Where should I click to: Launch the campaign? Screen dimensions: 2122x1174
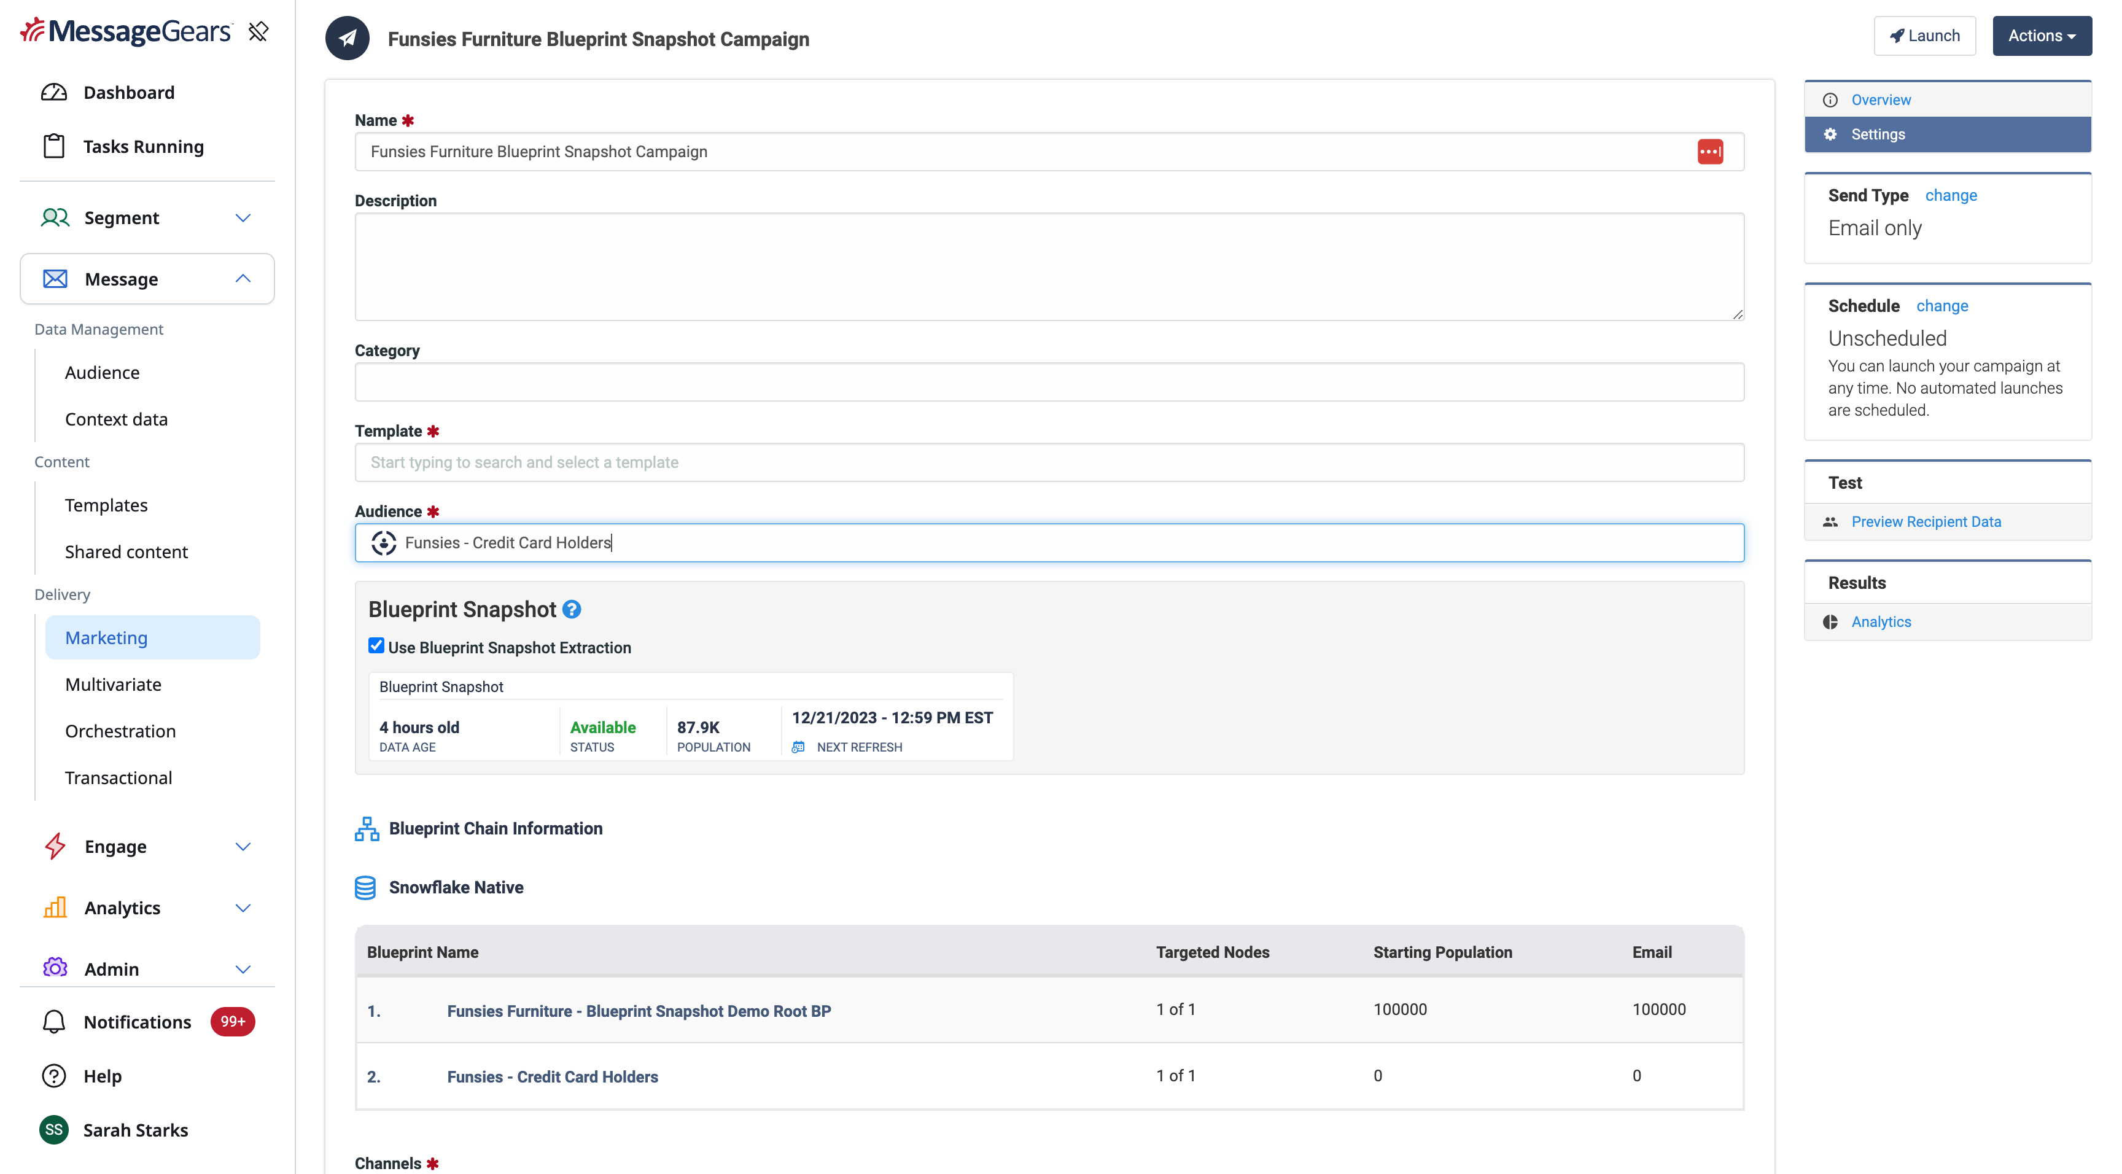(1924, 36)
